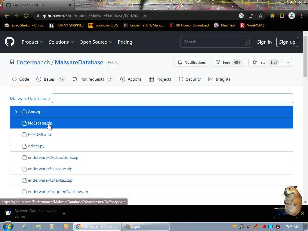
Task: Star the repository
Action: coord(266,62)
